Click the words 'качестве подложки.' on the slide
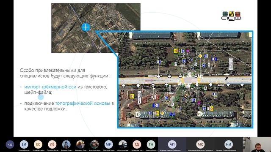271x152 pixels. pos(45,109)
